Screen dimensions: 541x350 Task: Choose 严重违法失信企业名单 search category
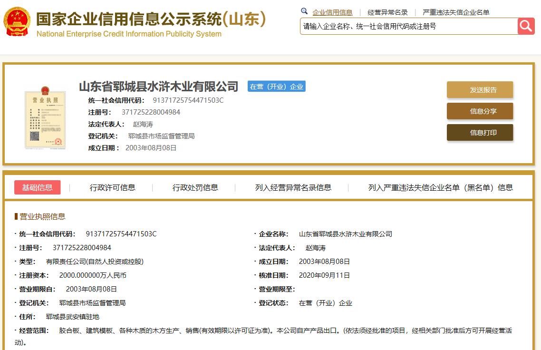(x=456, y=12)
